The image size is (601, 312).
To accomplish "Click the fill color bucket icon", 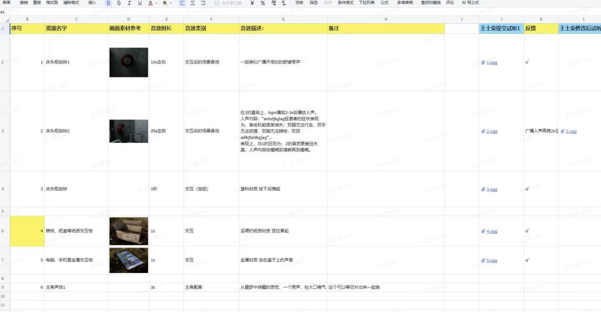I will point(164,3).
